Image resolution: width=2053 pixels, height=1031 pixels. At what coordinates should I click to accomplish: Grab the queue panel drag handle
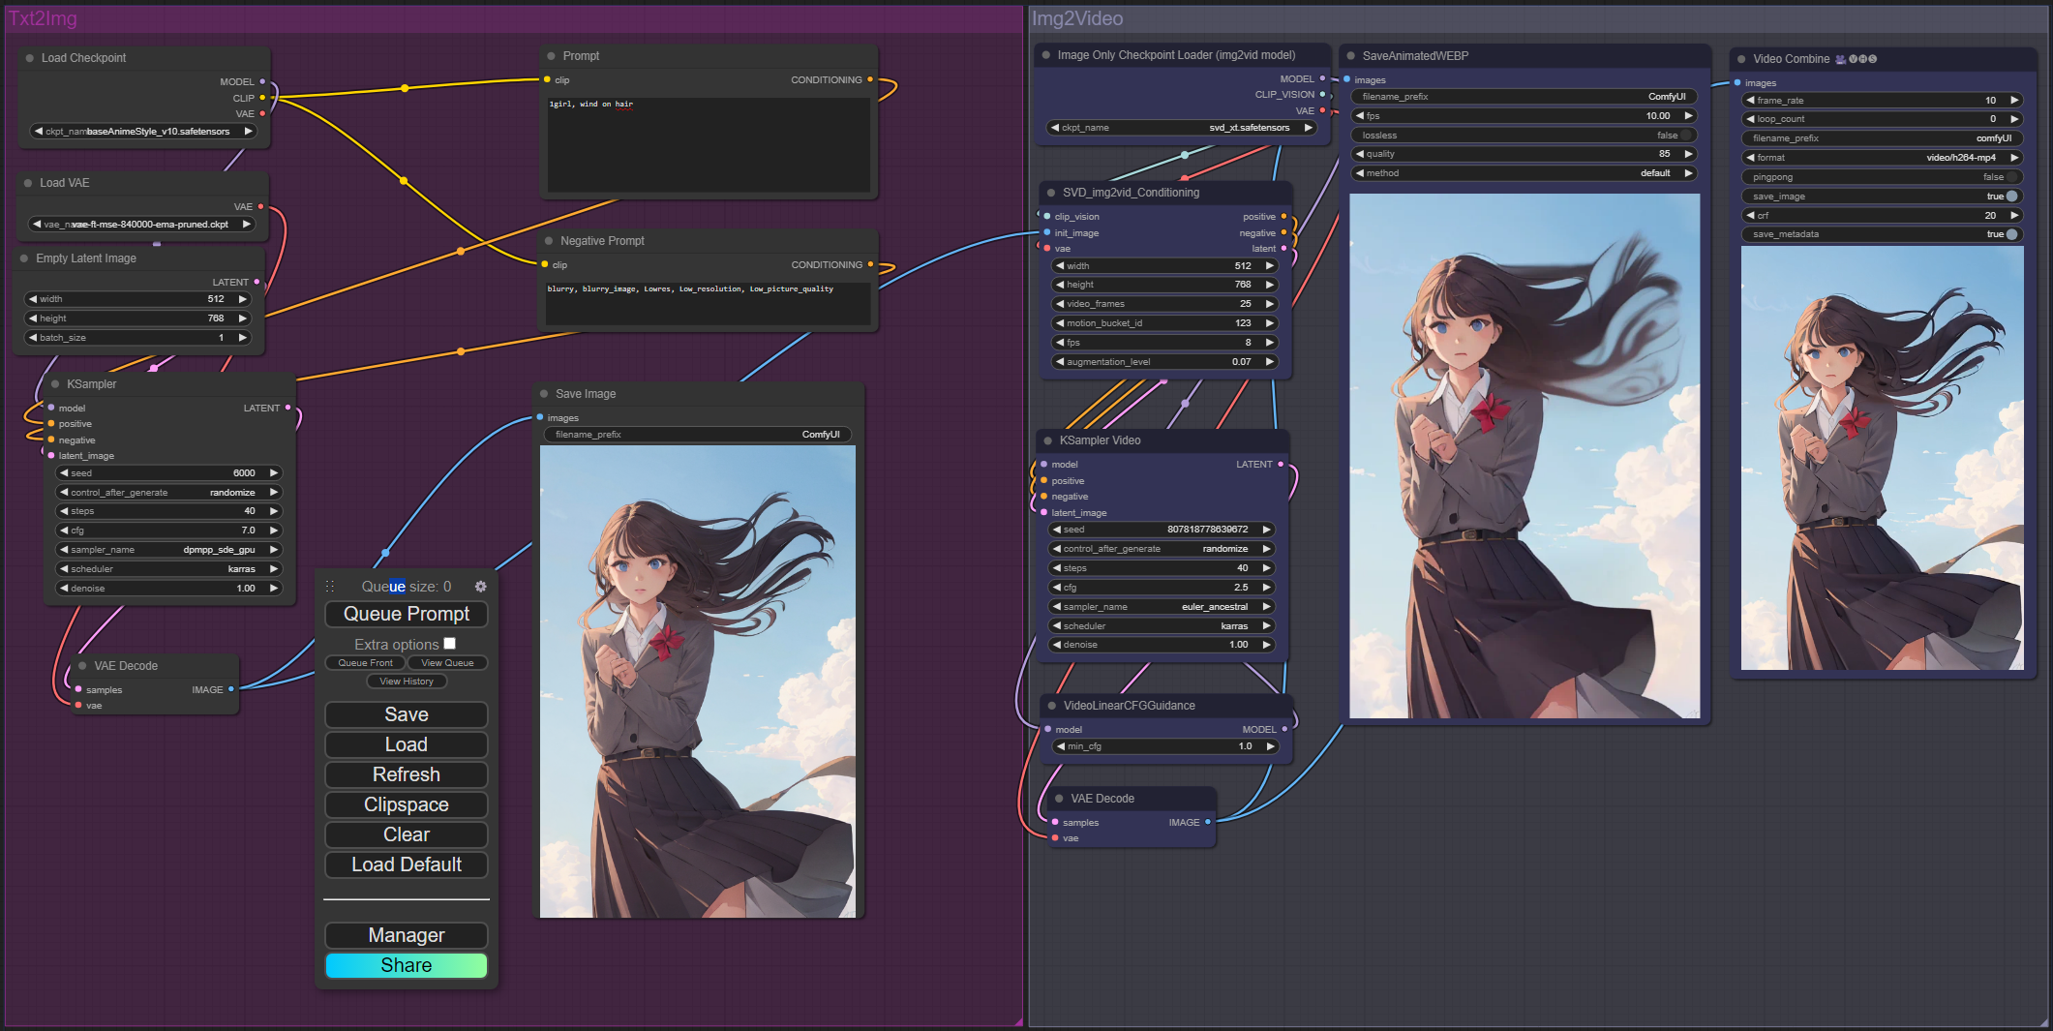click(330, 587)
